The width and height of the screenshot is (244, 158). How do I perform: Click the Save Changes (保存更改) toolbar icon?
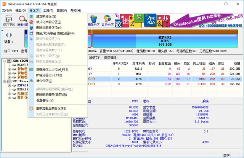click(x=8, y=19)
